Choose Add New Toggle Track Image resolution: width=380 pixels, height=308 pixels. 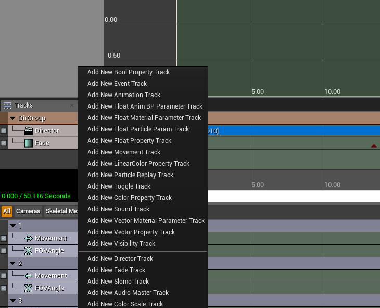[x=143, y=186]
